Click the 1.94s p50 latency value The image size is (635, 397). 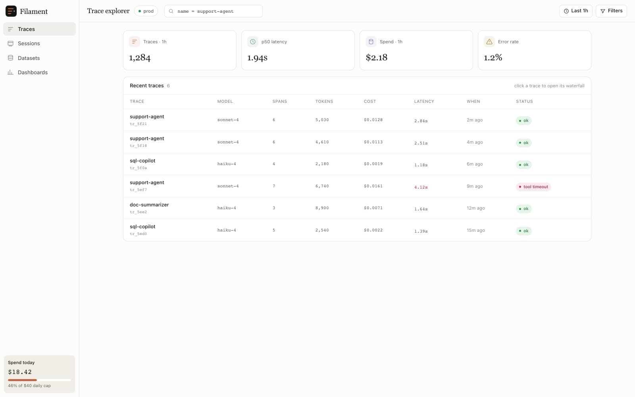tap(257, 58)
